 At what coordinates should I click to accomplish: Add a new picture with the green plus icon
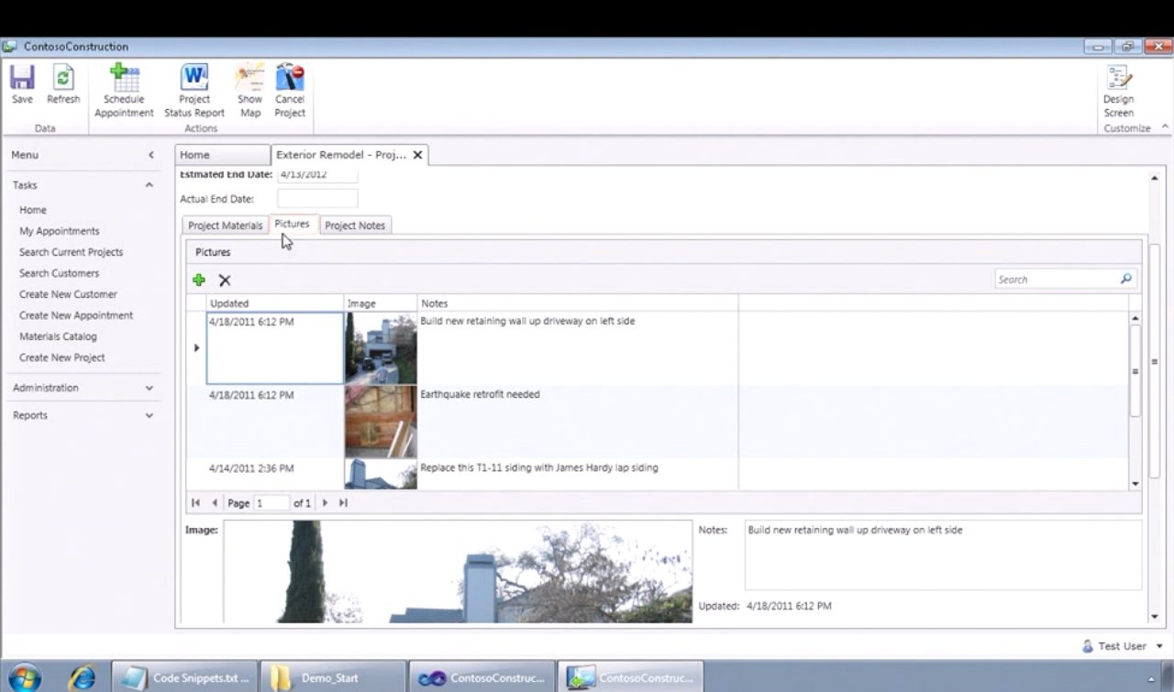[199, 280]
